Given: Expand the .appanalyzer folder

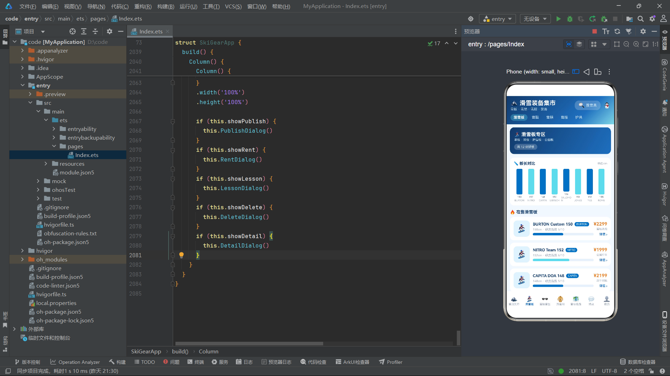Looking at the screenshot, I should pyautogui.click(x=22, y=50).
